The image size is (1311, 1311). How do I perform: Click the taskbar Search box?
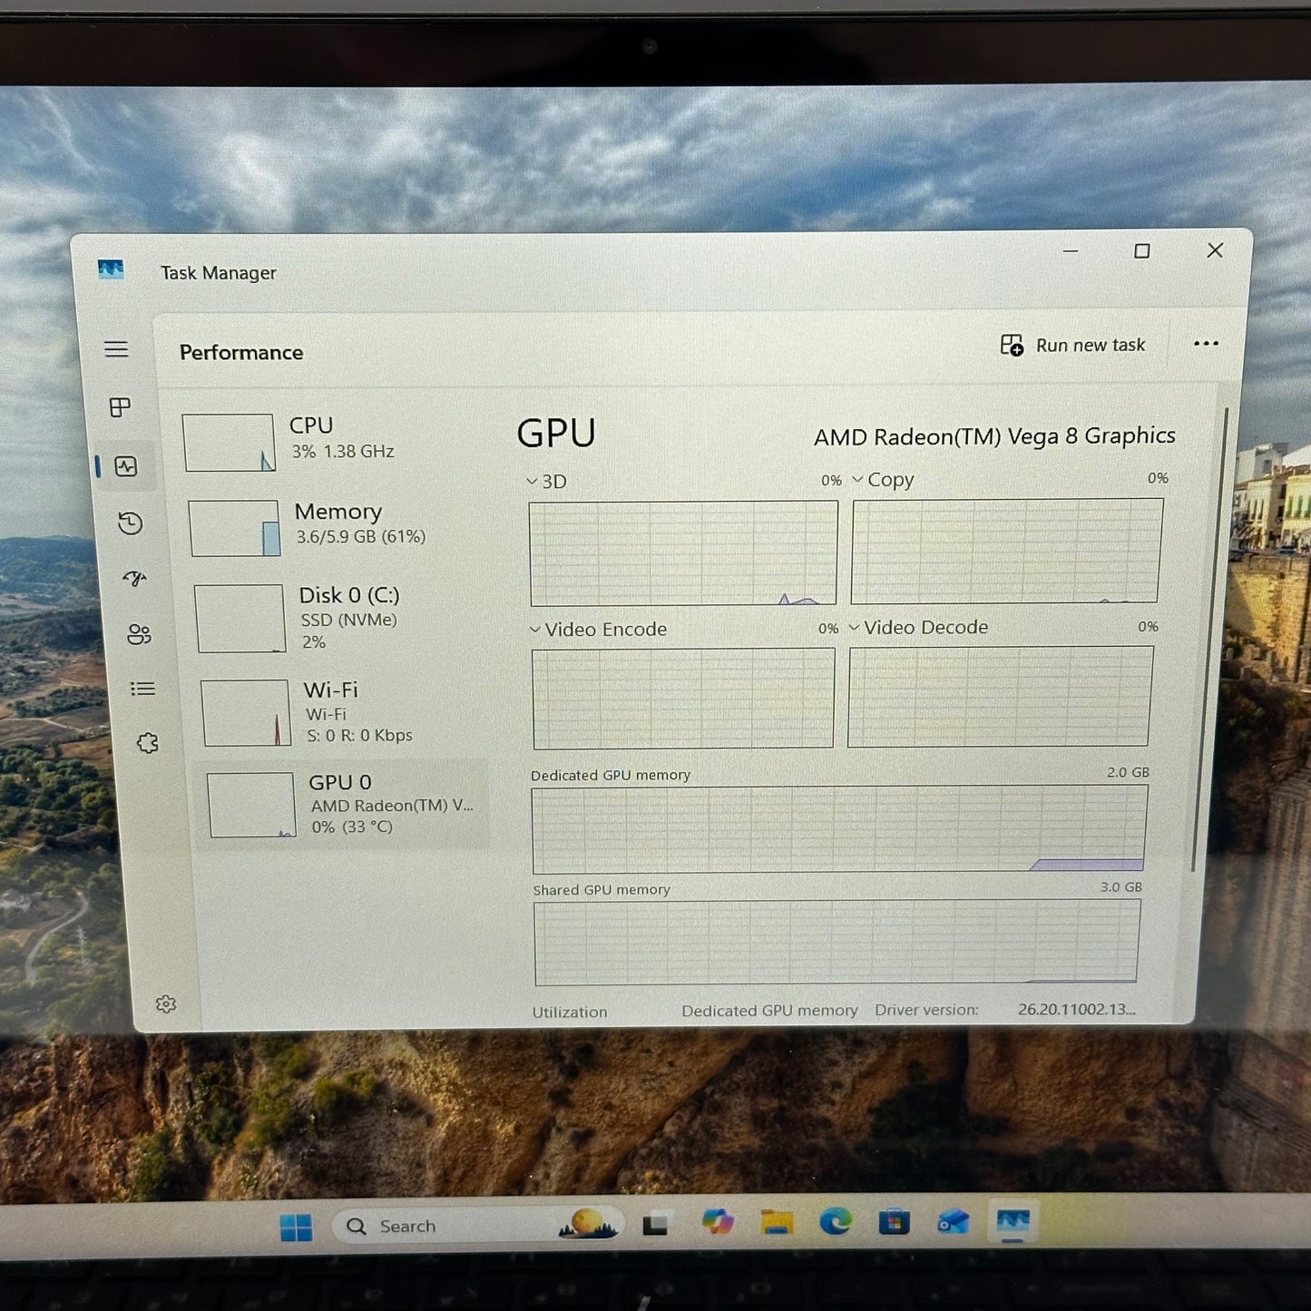(x=478, y=1226)
